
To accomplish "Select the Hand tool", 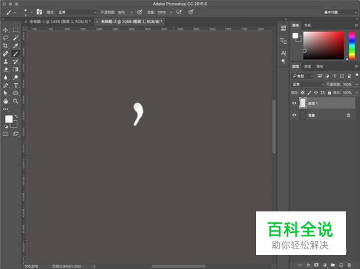I will point(6,101).
